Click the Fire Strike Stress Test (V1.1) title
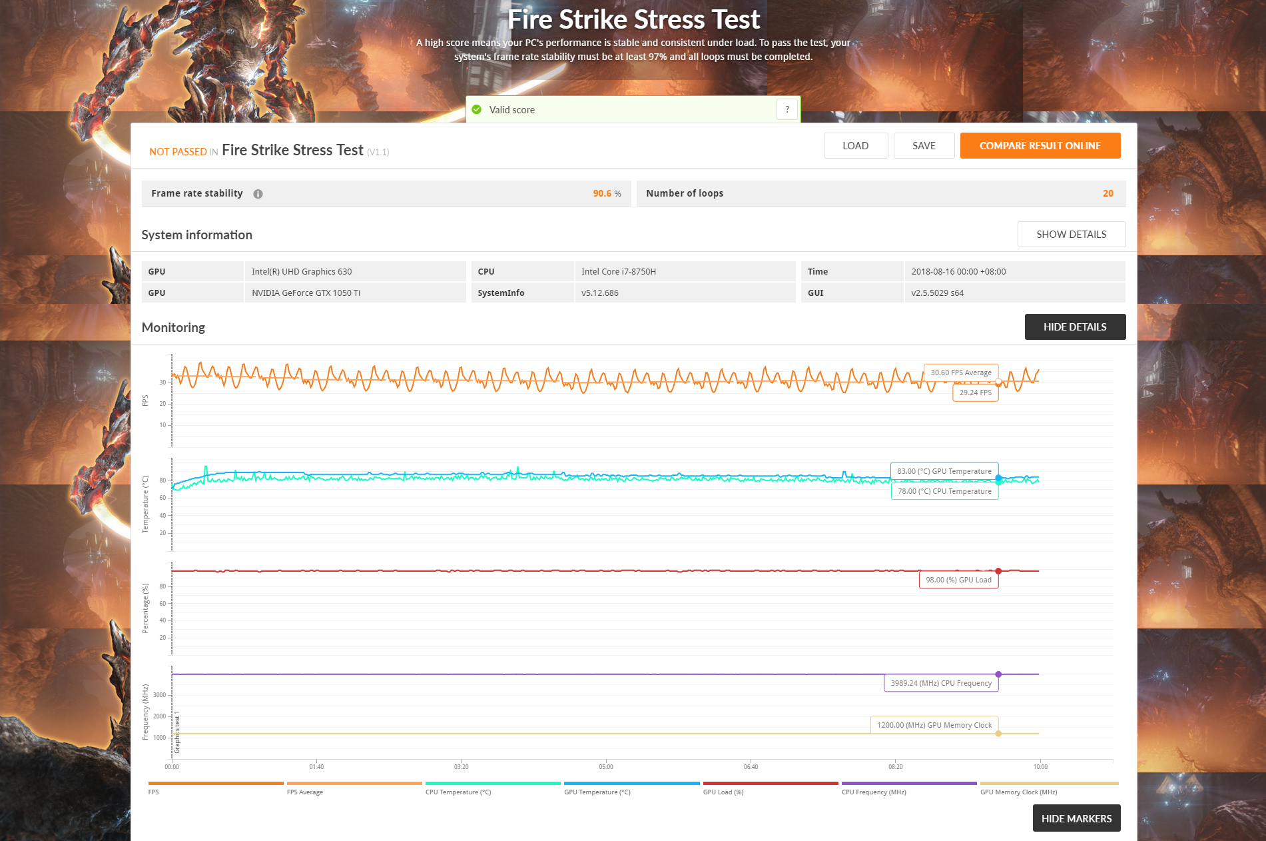Image resolution: width=1266 pixels, height=841 pixels. pos(305,151)
